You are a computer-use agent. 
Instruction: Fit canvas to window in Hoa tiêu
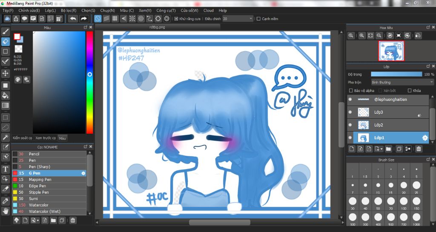pyautogui.click(x=370, y=36)
